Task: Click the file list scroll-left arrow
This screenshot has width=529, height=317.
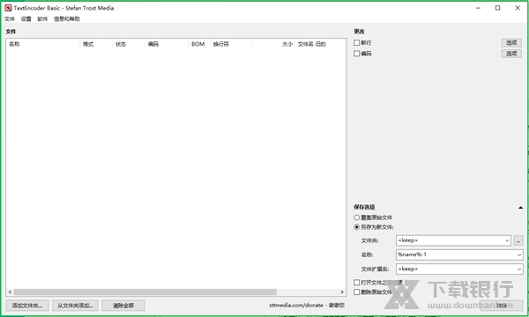Action: click(10, 292)
